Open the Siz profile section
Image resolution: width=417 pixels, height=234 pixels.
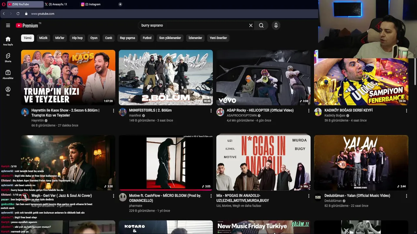point(8,91)
